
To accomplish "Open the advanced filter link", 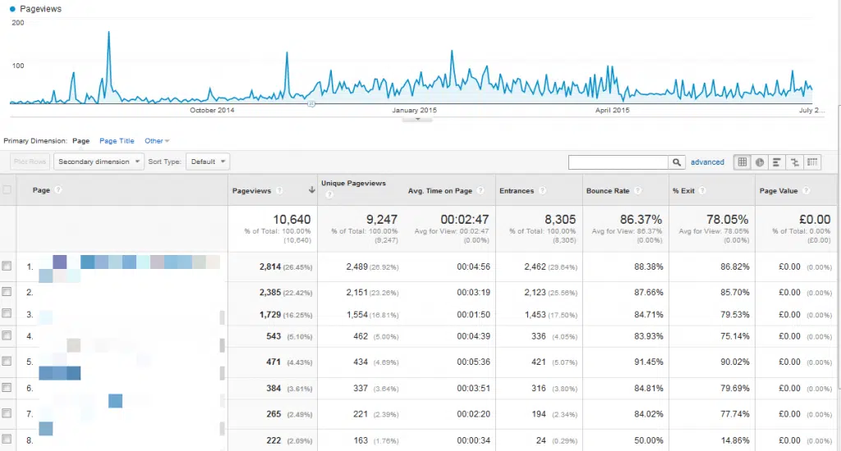I will pyautogui.click(x=707, y=162).
